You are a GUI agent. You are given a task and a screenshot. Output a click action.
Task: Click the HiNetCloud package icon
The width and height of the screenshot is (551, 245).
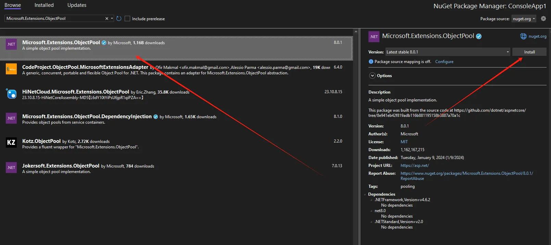pyautogui.click(x=11, y=94)
